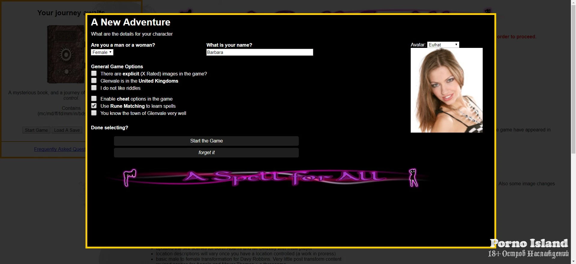The height and width of the screenshot is (264, 576).
Task: Expand the Avatar Eufrat dropdown
Action: click(x=443, y=45)
